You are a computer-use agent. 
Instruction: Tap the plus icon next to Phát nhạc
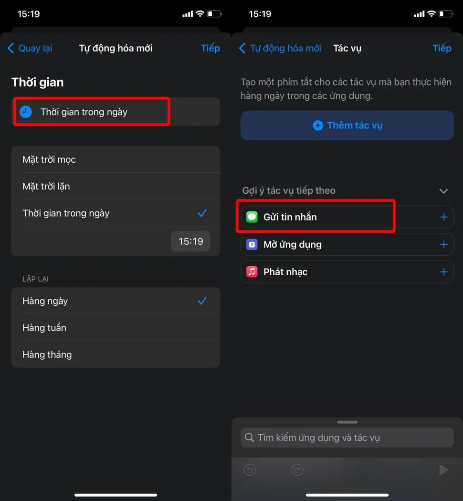[x=443, y=272]
